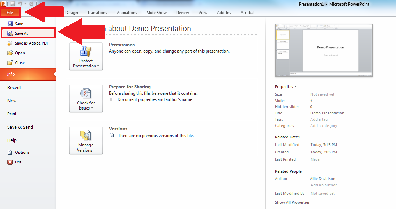Select Save As from the File menu

click(x=22, y=32)
